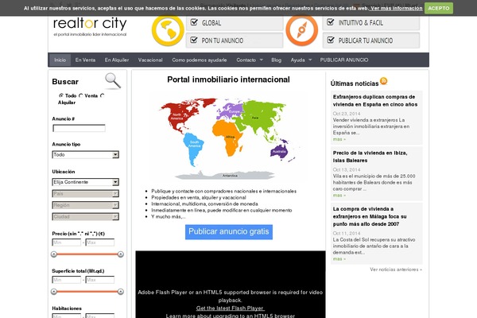Open Precio de la vivienda en Ibiza headline
477x318 pixels.
[x=370, y=157]
